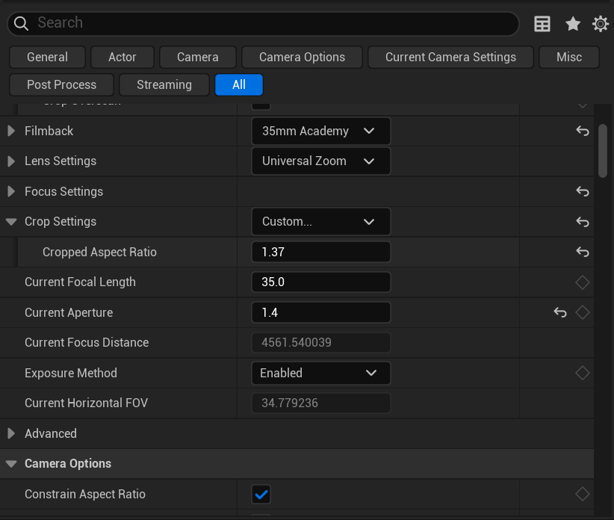This screenshot has width=614, height=520.
Task: Add keyframe for Current Focal Length
Action: (x=583, y=282)
